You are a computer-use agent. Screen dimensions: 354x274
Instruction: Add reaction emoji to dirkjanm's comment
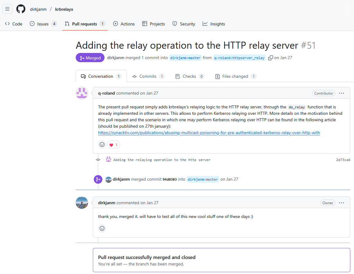pos(102,228)
